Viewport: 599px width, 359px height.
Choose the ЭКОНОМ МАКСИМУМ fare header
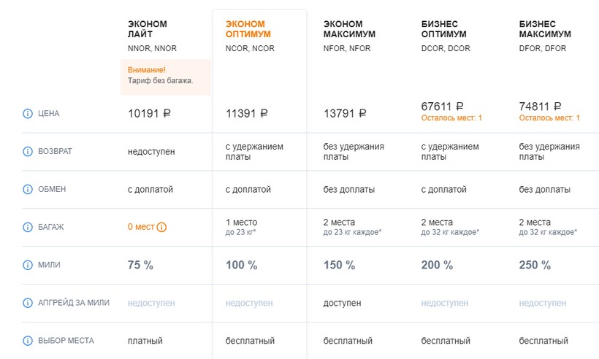tap(349, 29)
